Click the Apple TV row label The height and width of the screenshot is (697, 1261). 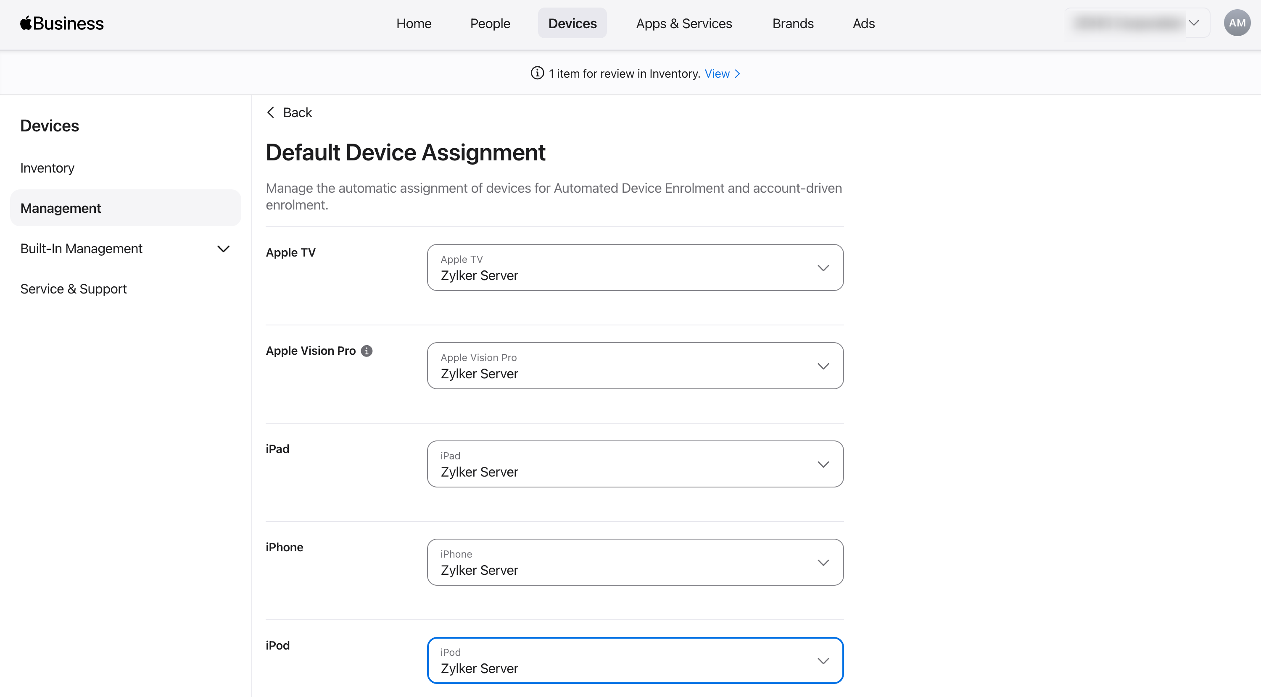[291, 252]
